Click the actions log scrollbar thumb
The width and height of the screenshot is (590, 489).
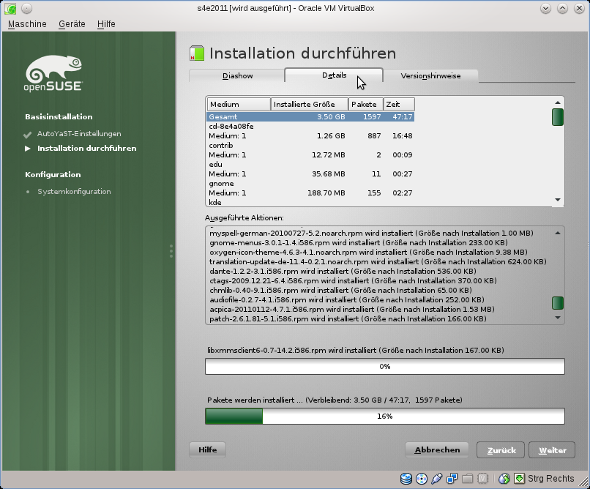coord(558,303)
